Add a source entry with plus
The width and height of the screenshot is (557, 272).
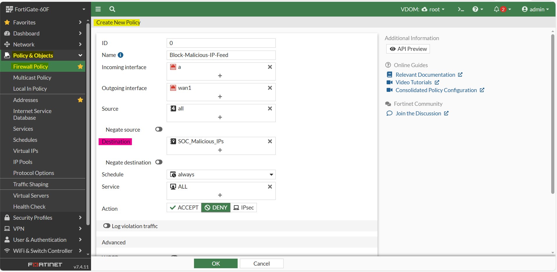(220, 117)
